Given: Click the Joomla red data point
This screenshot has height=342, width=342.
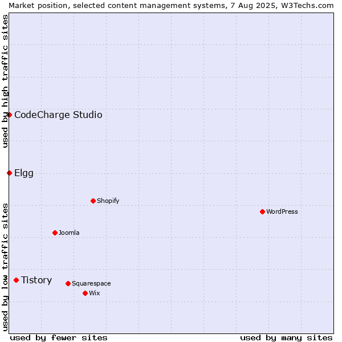Looking at the screenshot, I should point(55,233).
